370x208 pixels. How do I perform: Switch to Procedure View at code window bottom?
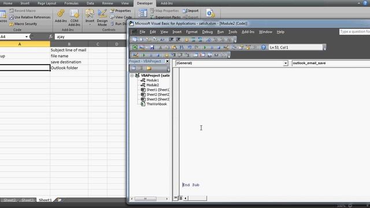tap(176, 198)
